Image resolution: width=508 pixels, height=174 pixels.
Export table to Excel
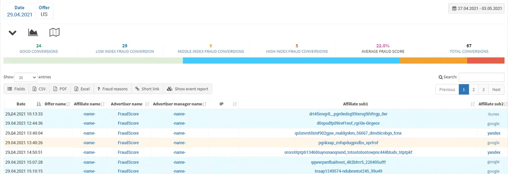point(82,89)
